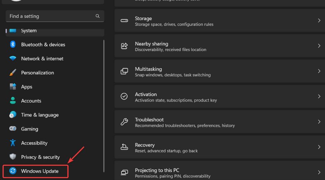The height and width of the screenshot is (180, 325).
Task: Open Gaming settings label
Action: pos(30,129)
